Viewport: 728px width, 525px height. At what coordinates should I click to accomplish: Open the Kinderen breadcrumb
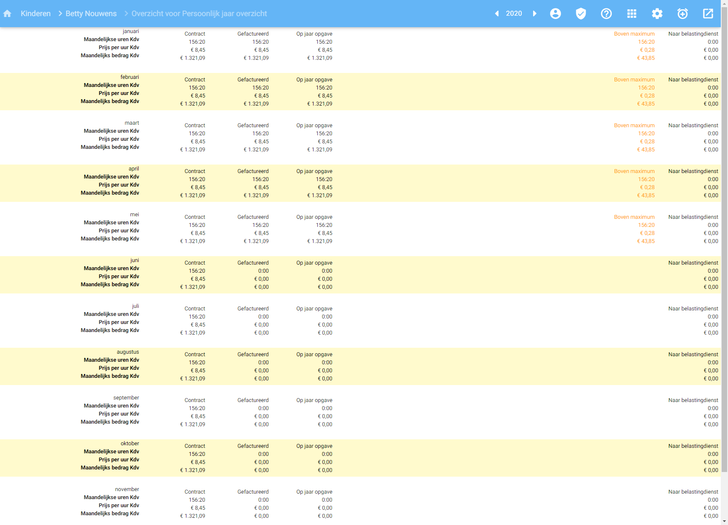tap(36, 14)
